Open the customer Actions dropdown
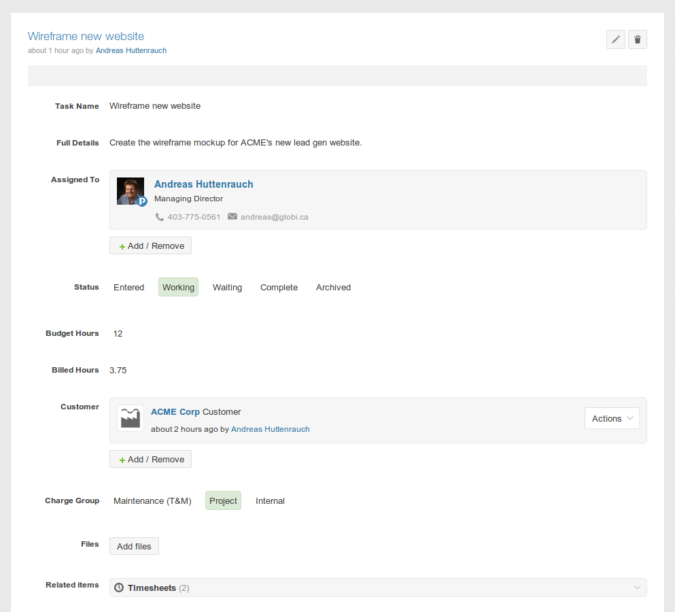The height and width of the screenshot is (612, 675). [x=612, y=419]
